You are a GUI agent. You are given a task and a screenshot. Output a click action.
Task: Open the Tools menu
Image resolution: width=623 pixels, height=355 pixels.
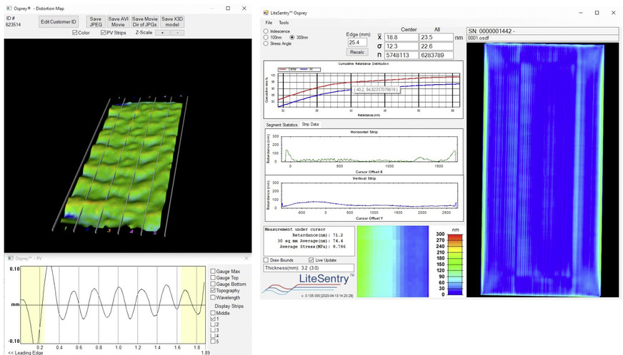pos(284,23)
